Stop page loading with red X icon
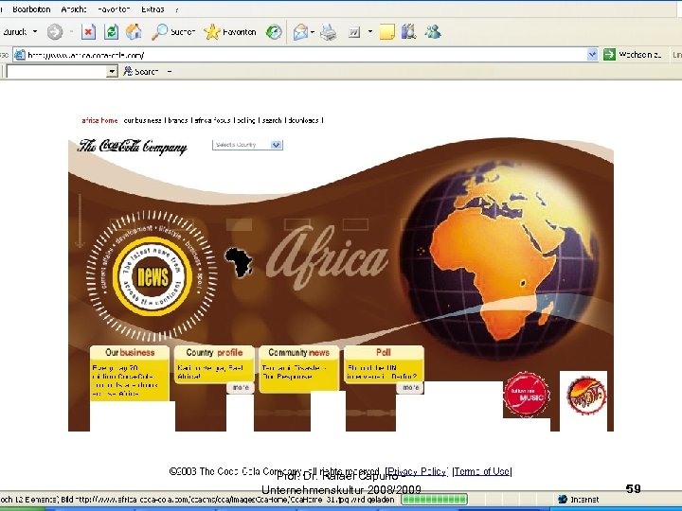The width and height of the screenshot is (682, 511). [88, 32]
